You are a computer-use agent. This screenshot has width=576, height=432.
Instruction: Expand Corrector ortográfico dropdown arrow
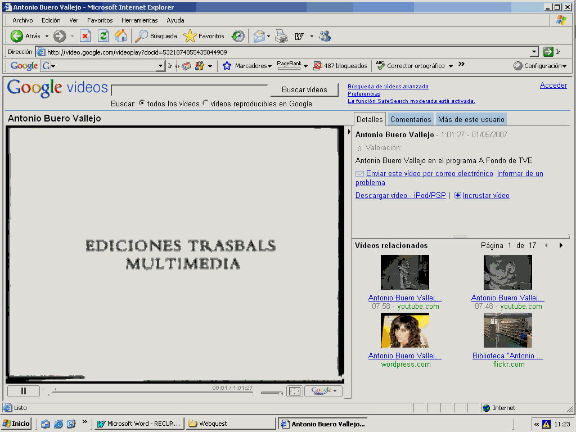pos(451,66)
